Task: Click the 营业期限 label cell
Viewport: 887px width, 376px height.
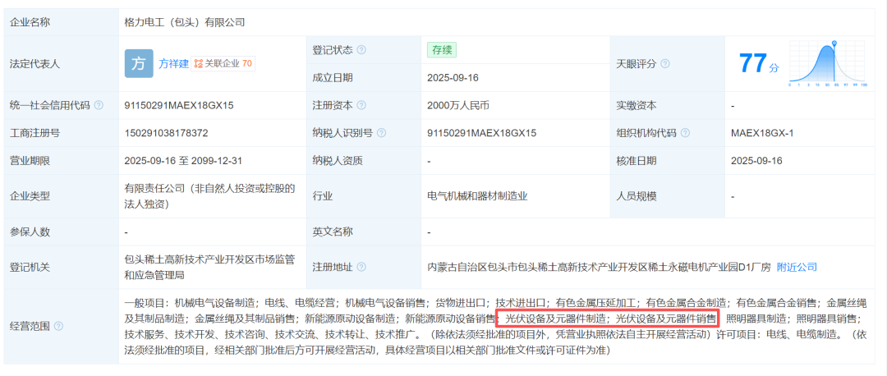Action: click(x=61, y=161)
